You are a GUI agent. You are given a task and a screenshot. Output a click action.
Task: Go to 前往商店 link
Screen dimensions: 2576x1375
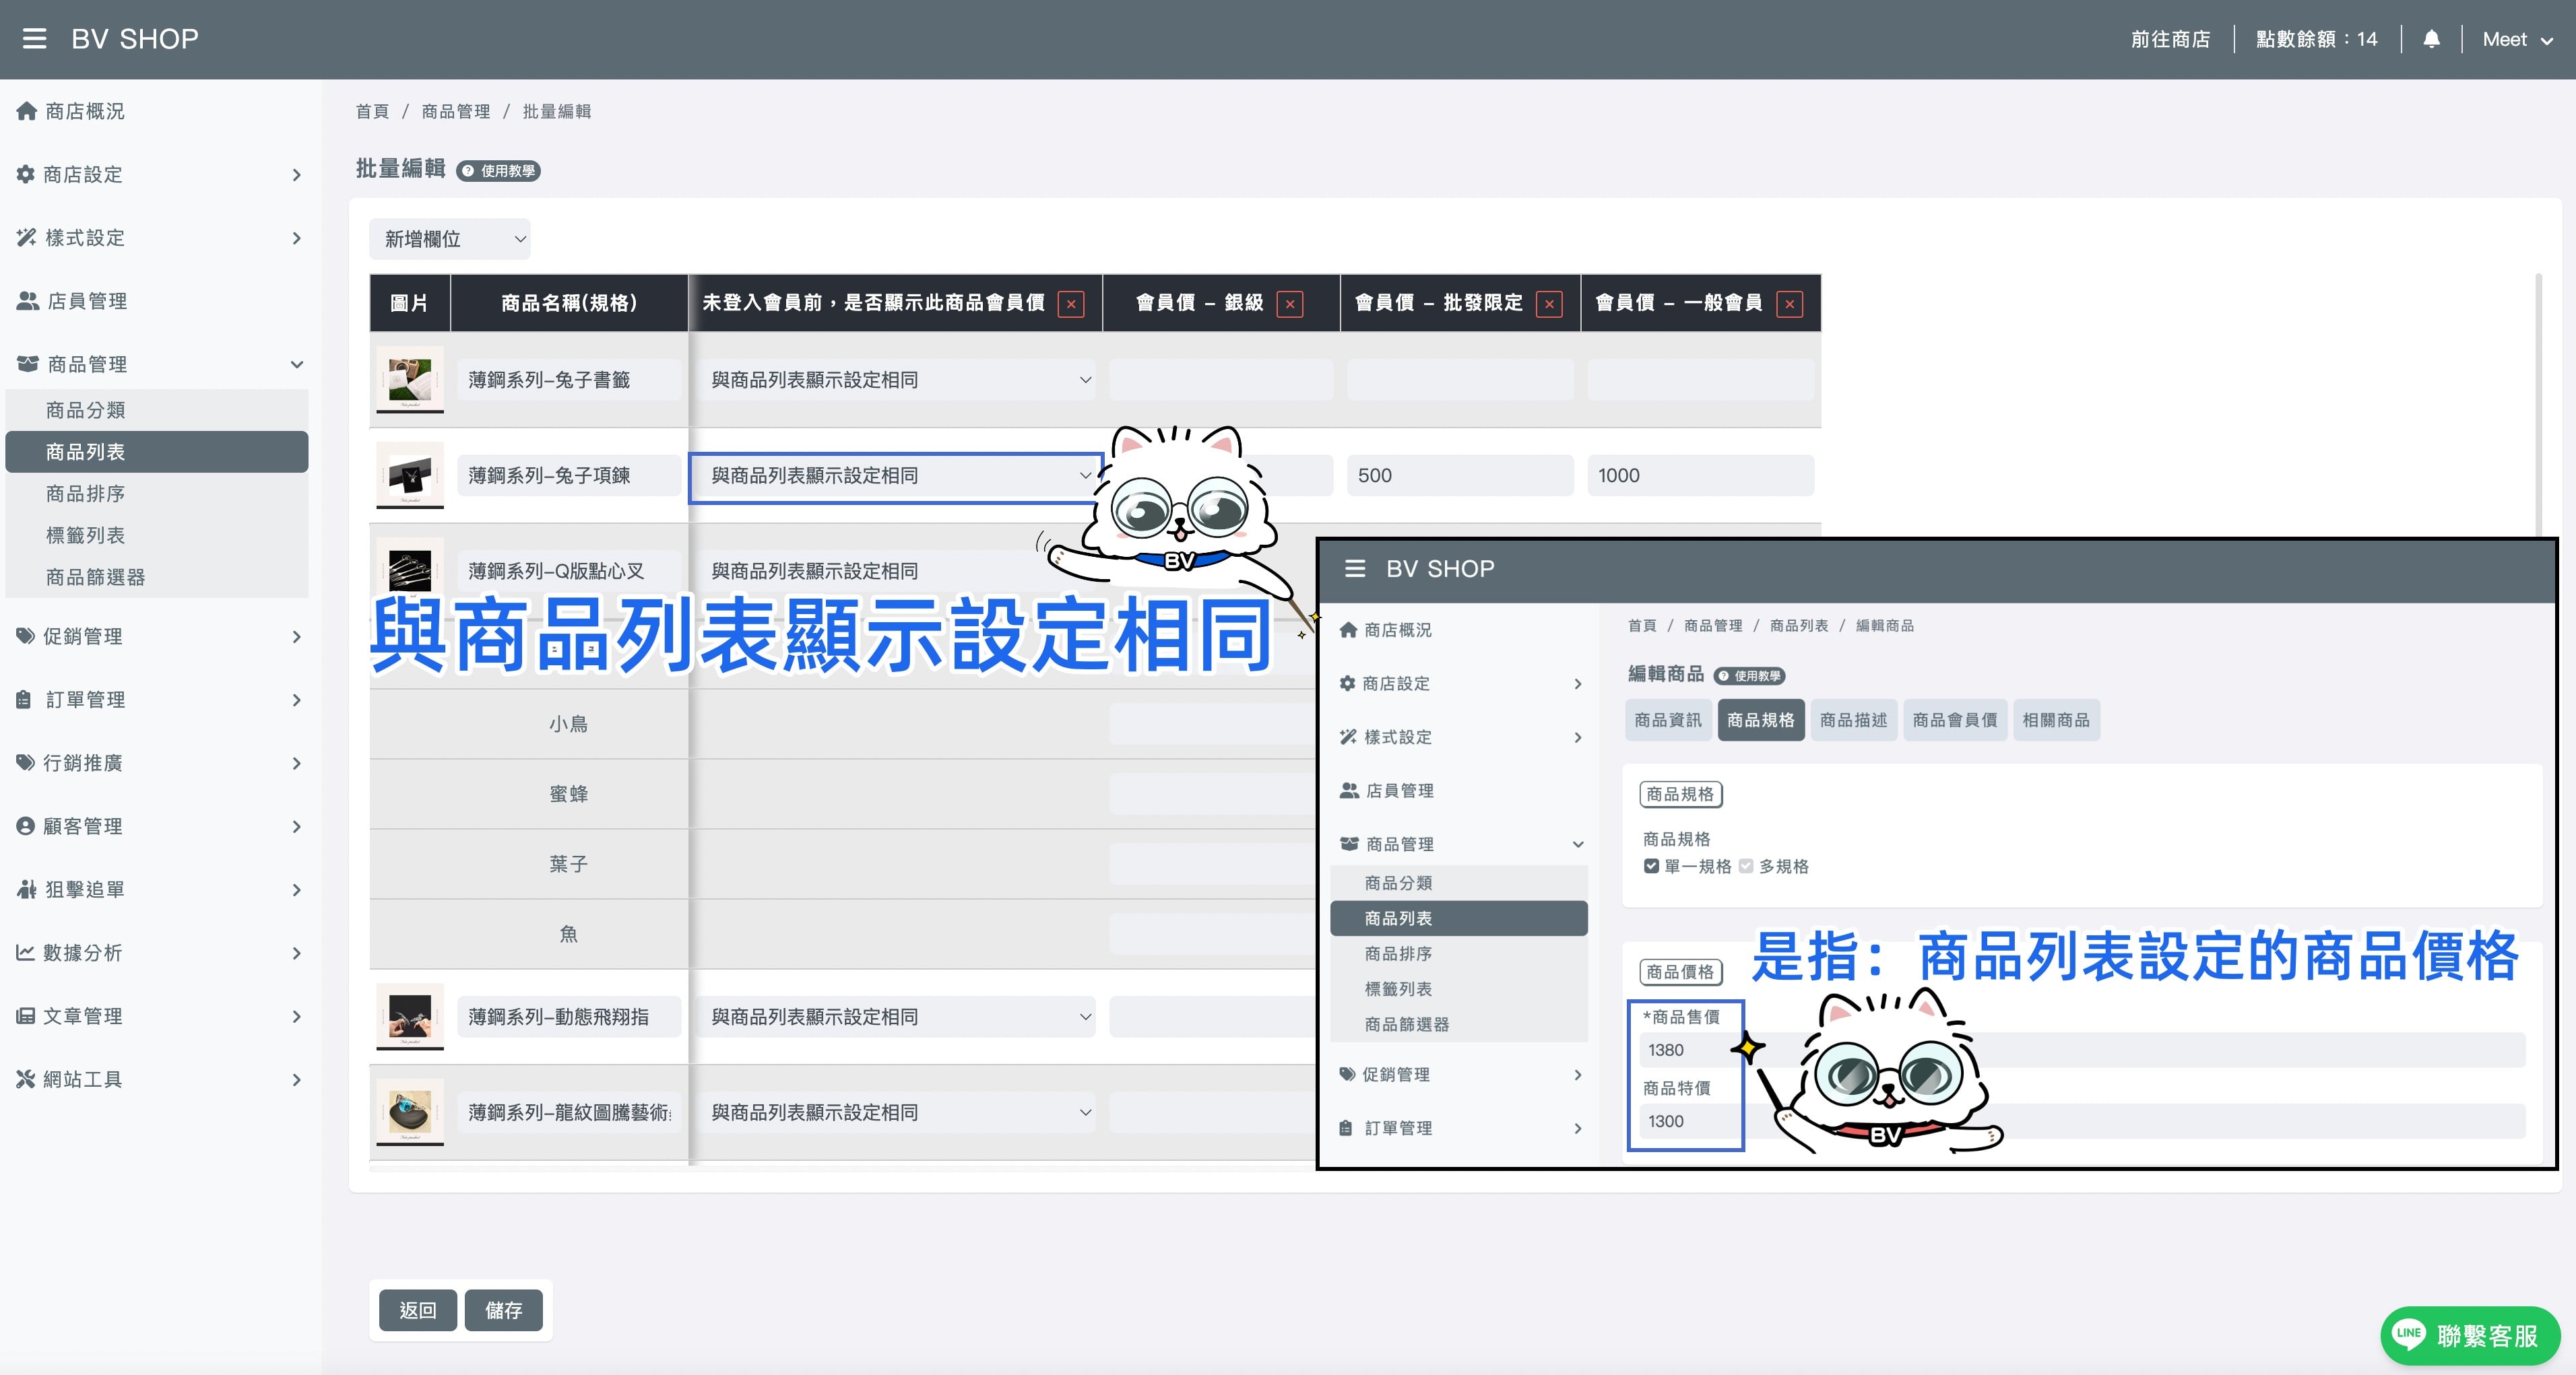click(x=2170, y=39)
